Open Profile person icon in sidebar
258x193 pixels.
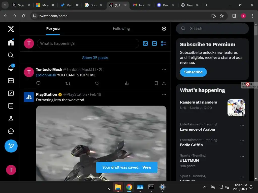(11, 119)
